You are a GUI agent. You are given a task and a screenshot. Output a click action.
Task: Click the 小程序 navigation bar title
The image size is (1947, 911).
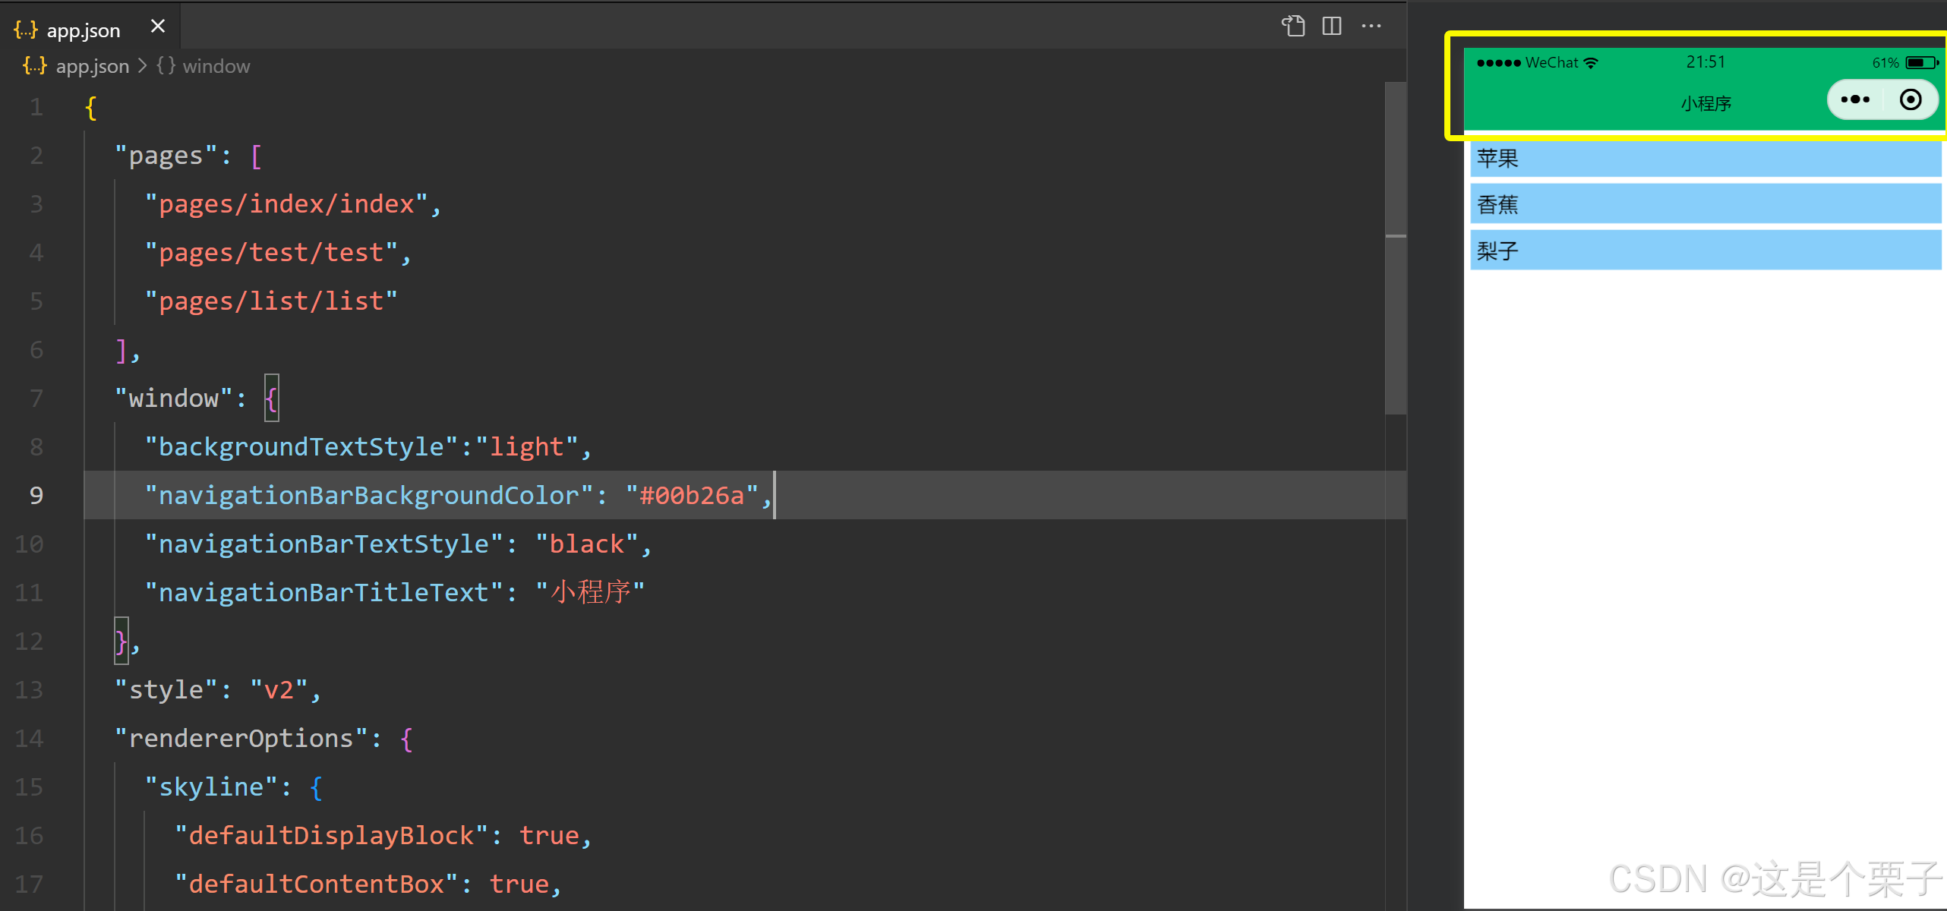[x=1706, y=103]
